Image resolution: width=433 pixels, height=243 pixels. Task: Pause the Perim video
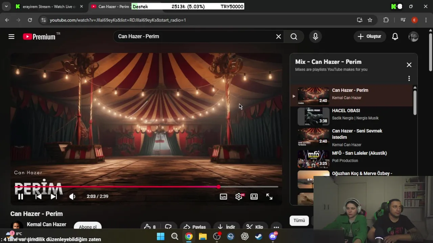pyautogui.click(x=20, y=196)
